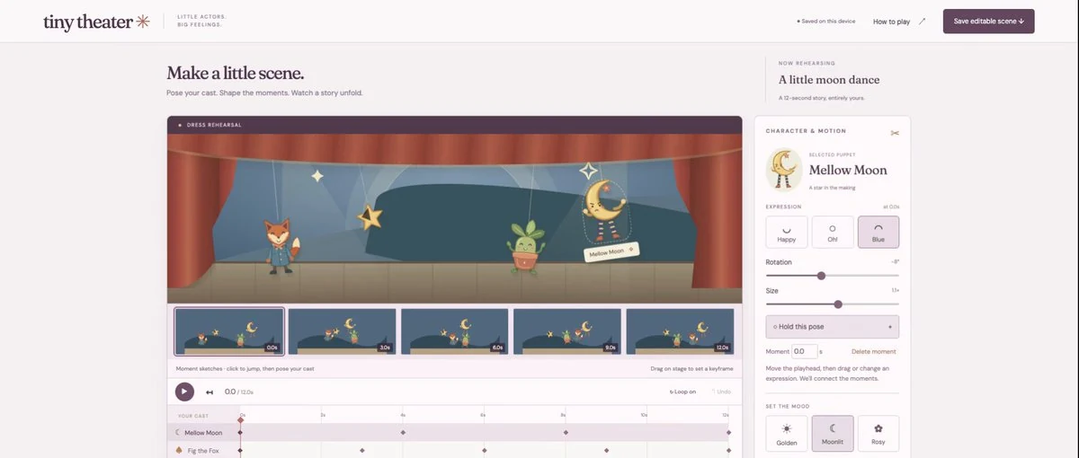Select Mellow Moon keyframe at 12s

point(728,432)
